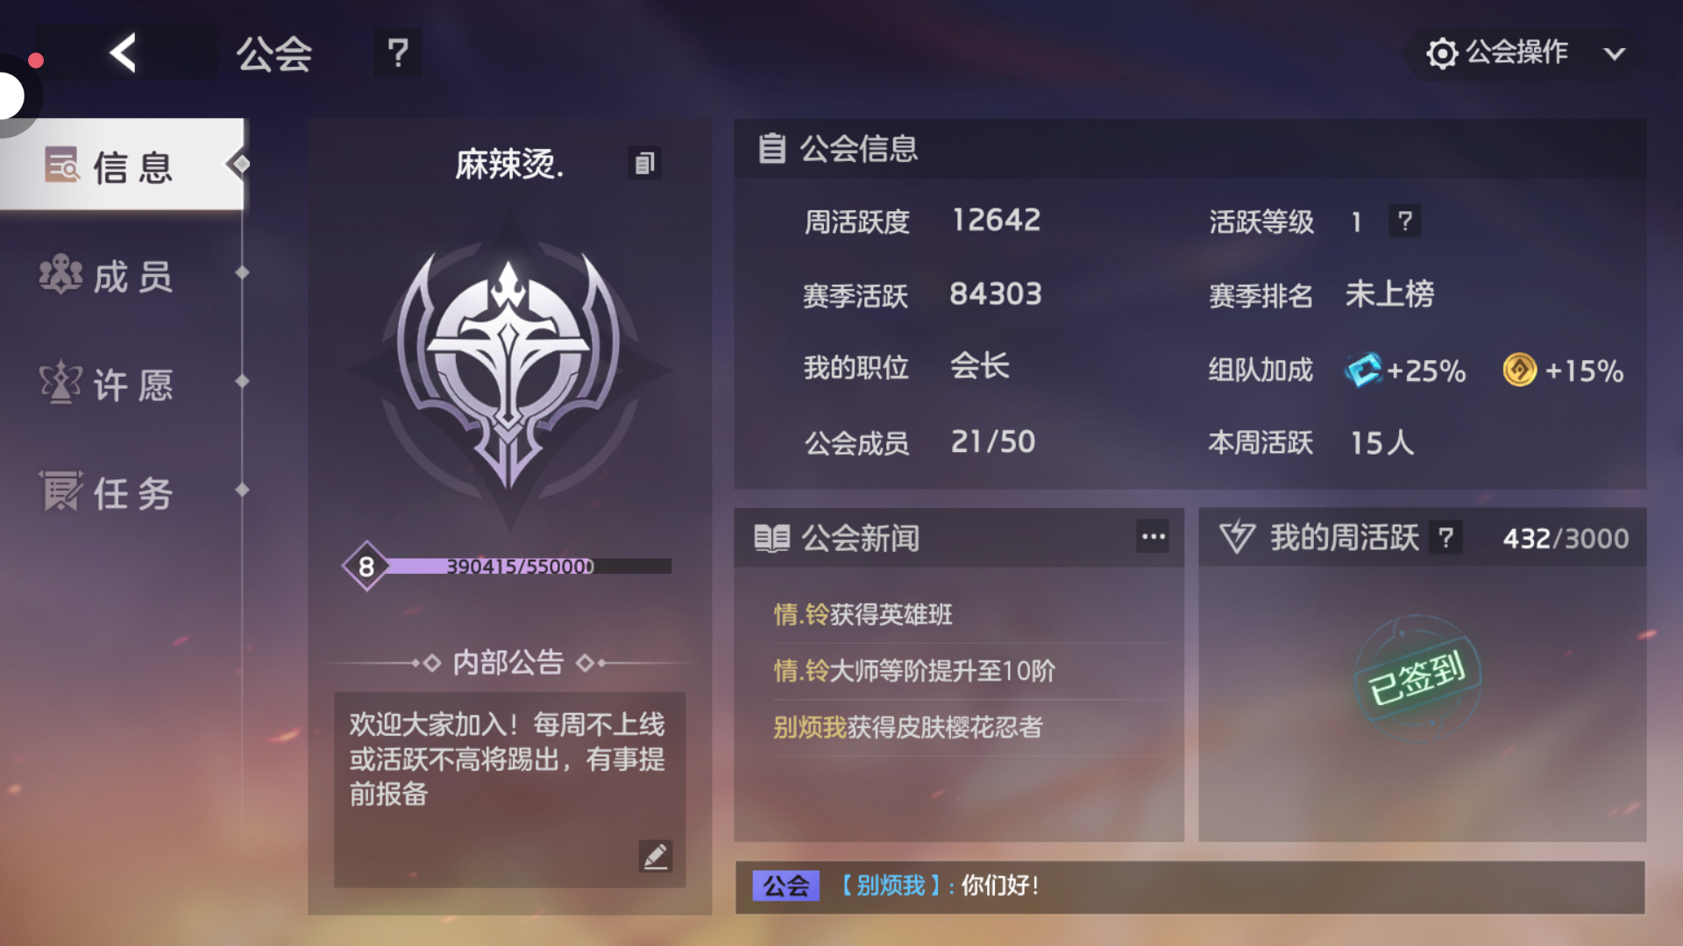The image size is (1683, 946).
Task: Click the gear icon in 公会操作
Action: (1442, 53)
